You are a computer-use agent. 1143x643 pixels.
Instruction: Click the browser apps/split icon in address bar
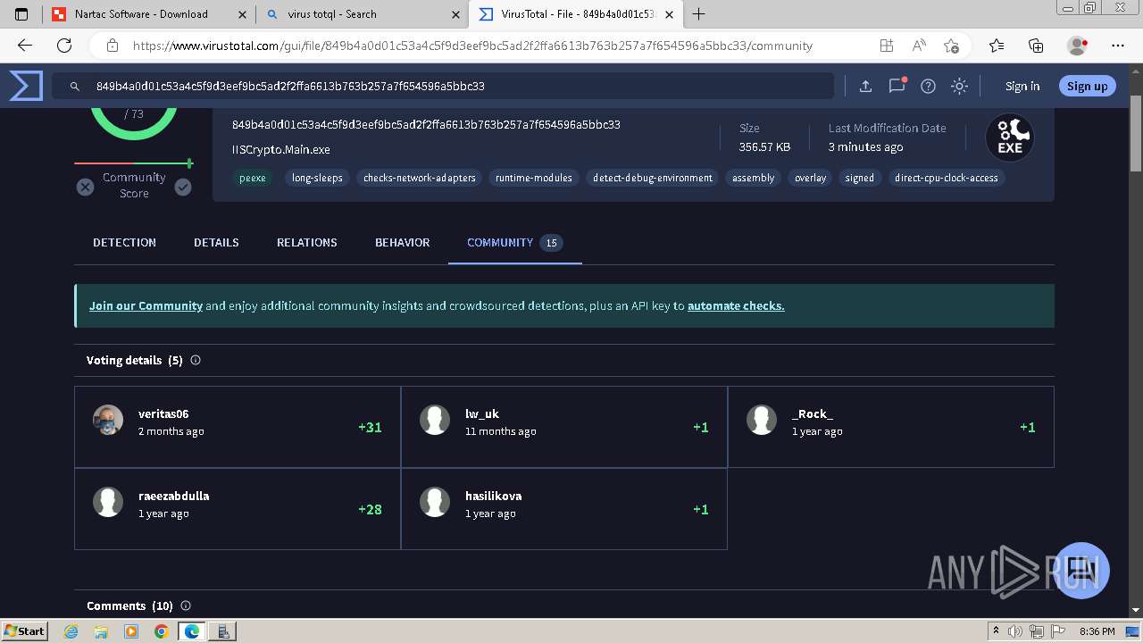tap(886, 46)
